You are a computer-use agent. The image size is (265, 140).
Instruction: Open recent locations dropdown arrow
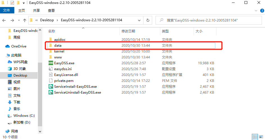[19, 20]
